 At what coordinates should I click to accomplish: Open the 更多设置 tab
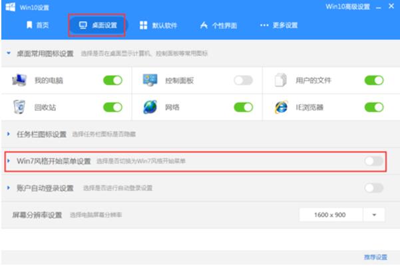(279, 25)
